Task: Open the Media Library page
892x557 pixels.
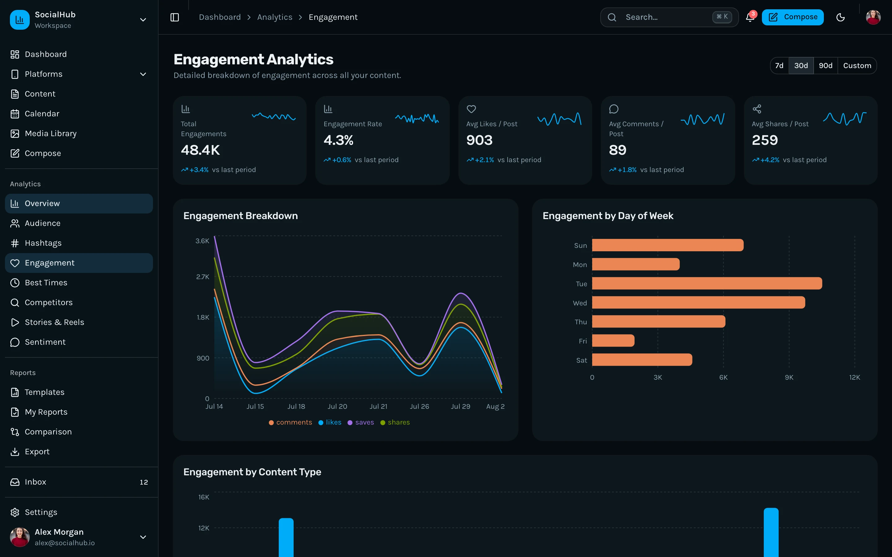Action: pyautogui.click(x=79, y=134)
